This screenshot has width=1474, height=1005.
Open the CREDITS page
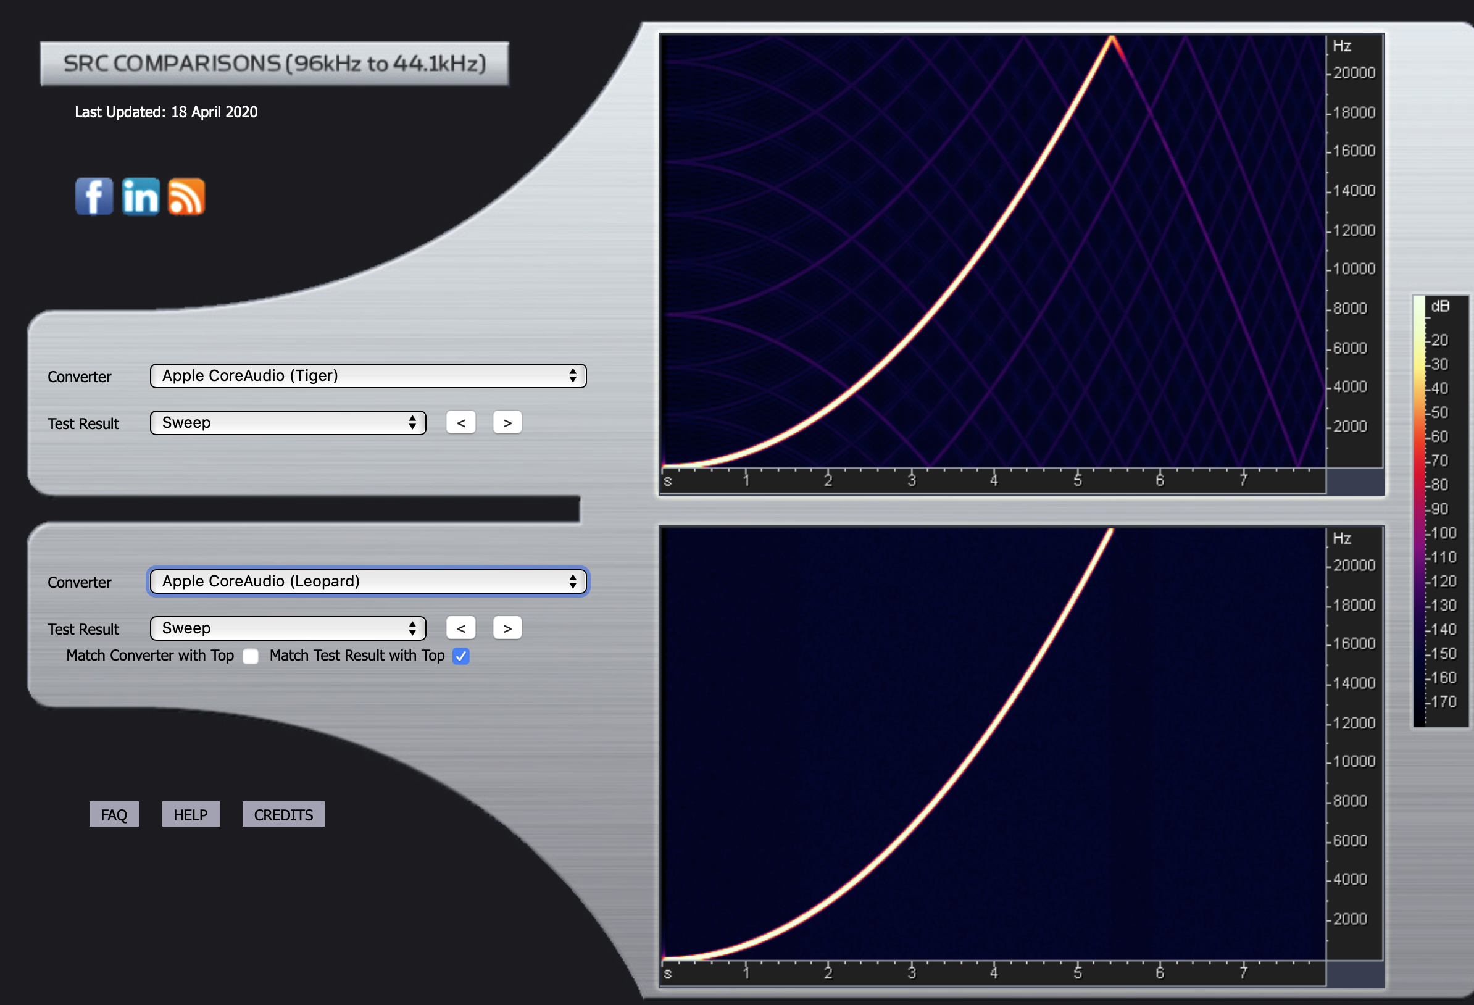click(283, 815)
